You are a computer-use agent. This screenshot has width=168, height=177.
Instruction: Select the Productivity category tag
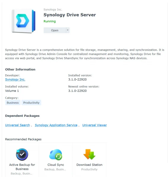click(x=31, y=103)
